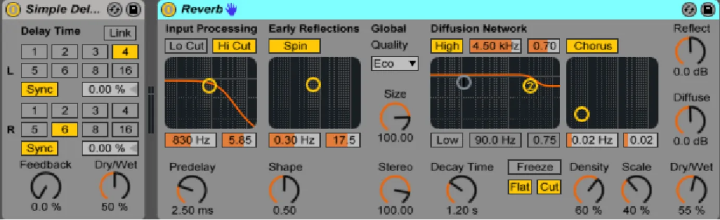Toggle the Hi Cut filter
The image size is (720, 220).
pyautogui.click(x=234, y=46)
